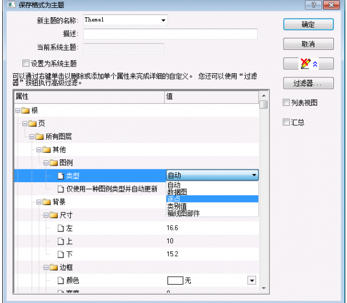Collapse the 图例 tree node
Image resolution: width=347 pixels, height=303 pixels.
click(x=46, y=163)
